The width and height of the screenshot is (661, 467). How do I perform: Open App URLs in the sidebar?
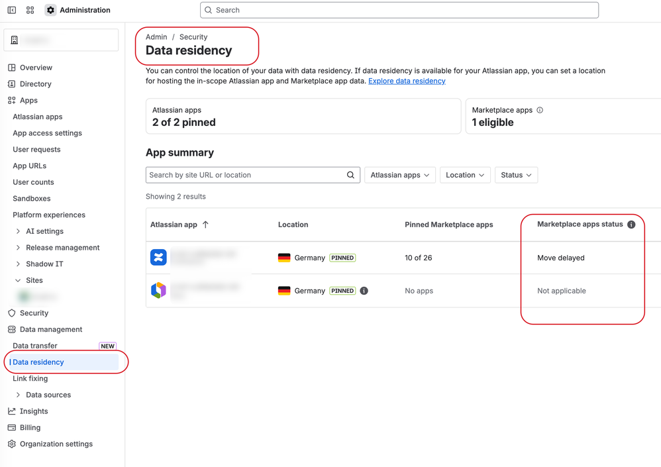pos(30,166)
